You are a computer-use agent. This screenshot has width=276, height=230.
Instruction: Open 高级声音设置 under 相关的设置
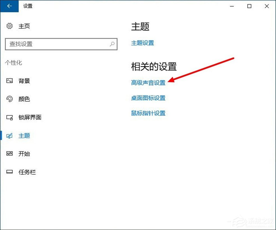tap(148, 83)
